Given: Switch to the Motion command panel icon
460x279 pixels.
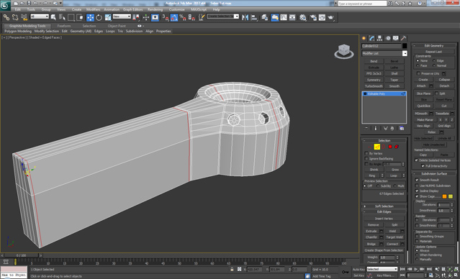Looking at the screenshot, I should click(x=388, y=38).
